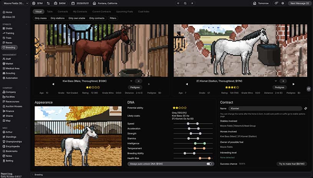313x178 pixels.
Task: Switch to the My Contracts tab
Action: click(x=80, y=11)
